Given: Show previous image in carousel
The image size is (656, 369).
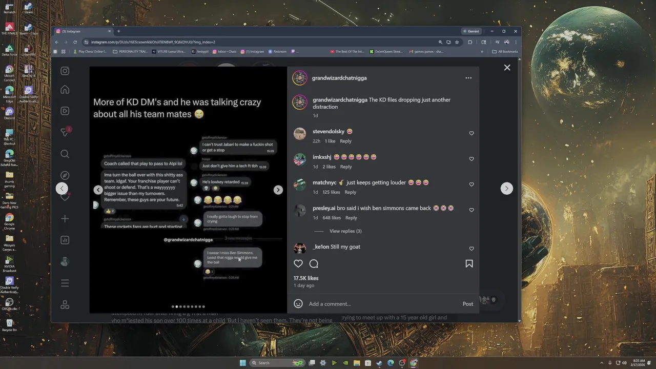Looking at the screenshot, I should pos(98,190).
